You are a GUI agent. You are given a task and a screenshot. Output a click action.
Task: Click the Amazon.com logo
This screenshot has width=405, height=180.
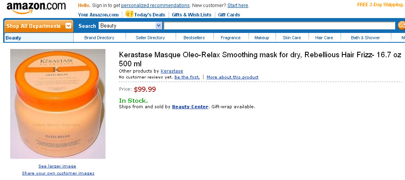point(36,8)
